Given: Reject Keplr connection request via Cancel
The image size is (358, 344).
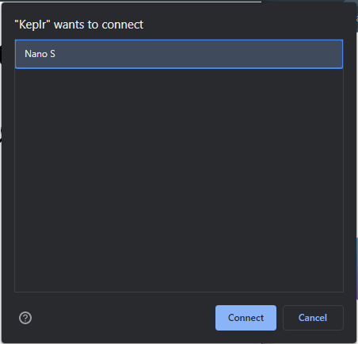Looking at the screenshot, I should (313, 318).
